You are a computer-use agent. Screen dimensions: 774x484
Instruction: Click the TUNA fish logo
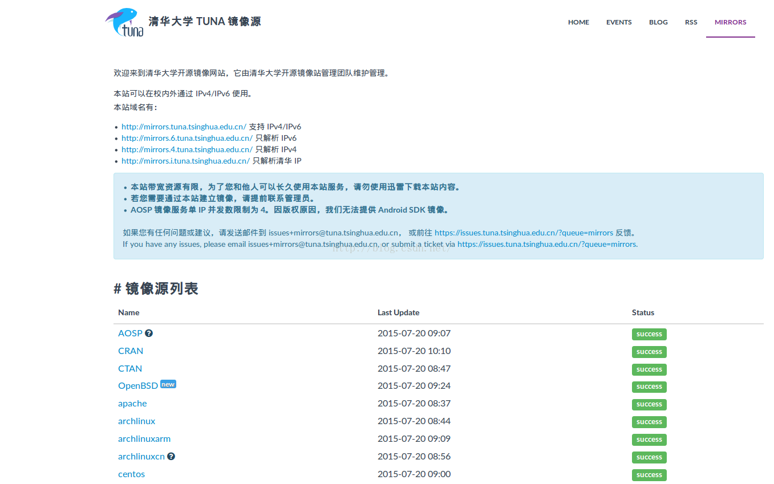pos(124,22)
